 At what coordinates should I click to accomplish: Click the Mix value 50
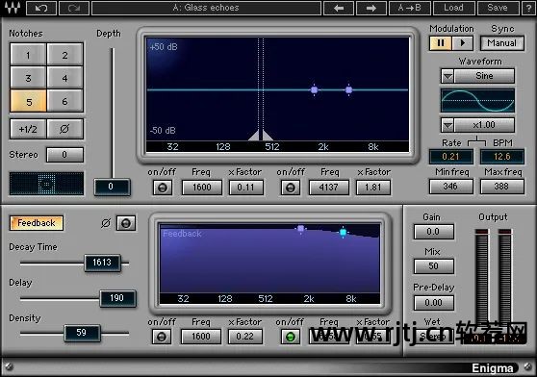pyautogui.click(x=434, y=266)
